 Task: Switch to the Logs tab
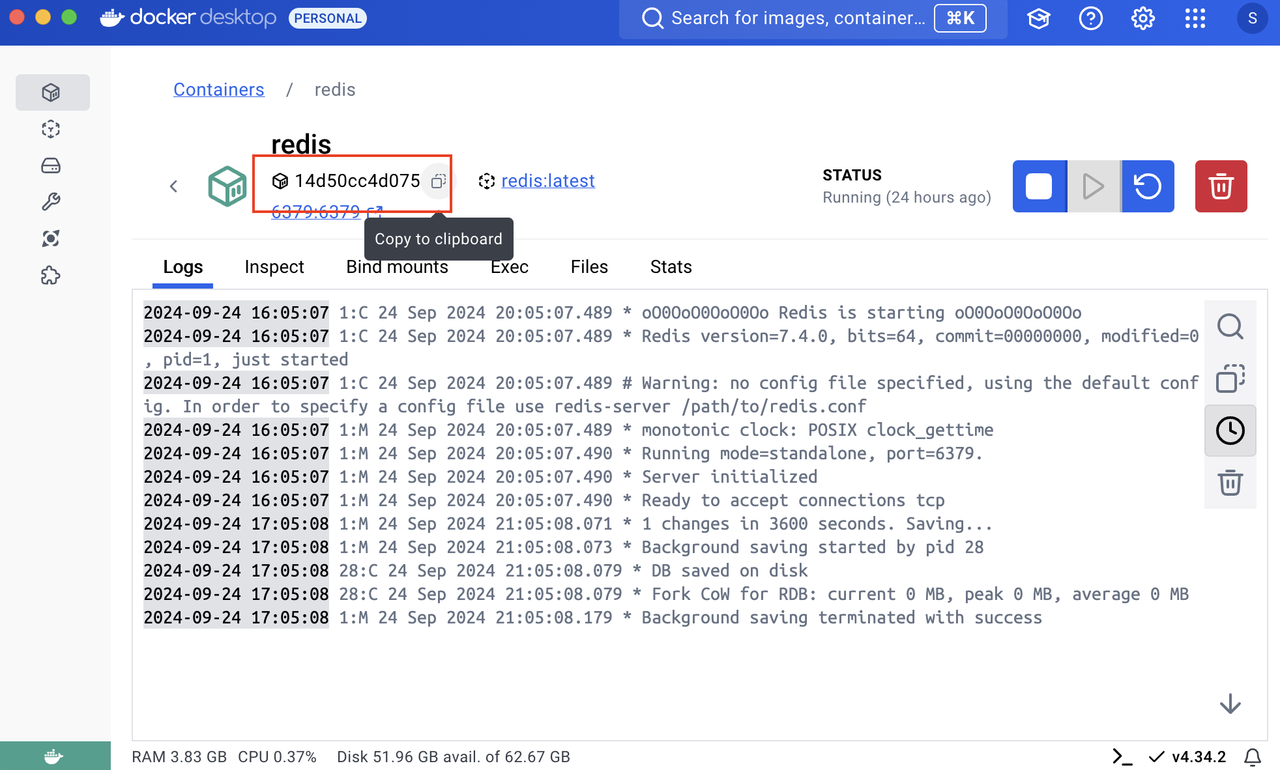(183, 267)
